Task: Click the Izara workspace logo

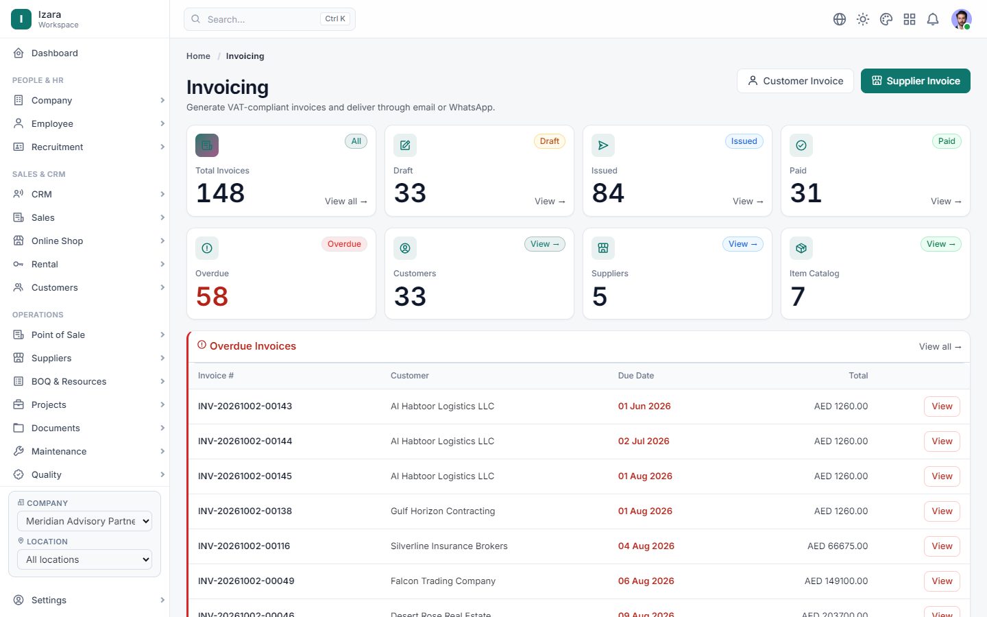Action: click(x=21, y=19)
